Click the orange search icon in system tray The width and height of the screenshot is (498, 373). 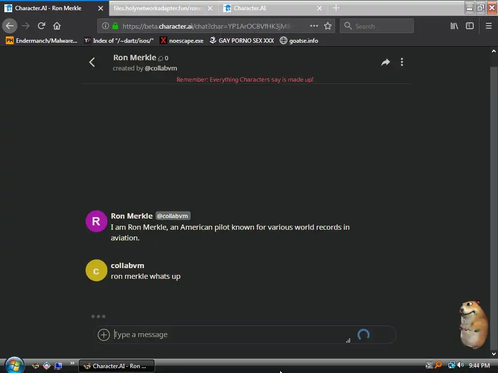point(438,365)
